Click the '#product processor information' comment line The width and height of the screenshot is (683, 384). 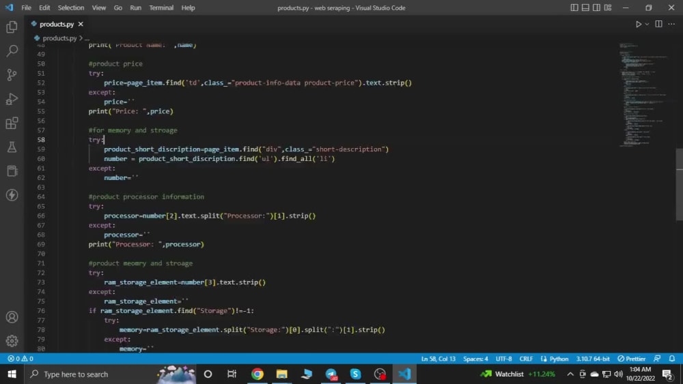pyautogui.click(x=146, y=197)
